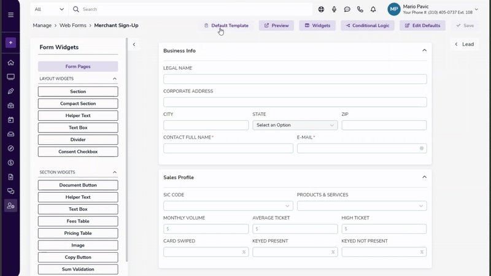Add the Consent Checkbox widget

[x=78, y=151]
